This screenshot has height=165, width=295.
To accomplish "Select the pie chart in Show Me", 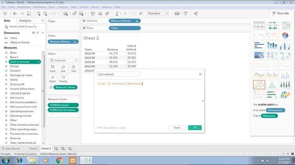I will point(285,35).
